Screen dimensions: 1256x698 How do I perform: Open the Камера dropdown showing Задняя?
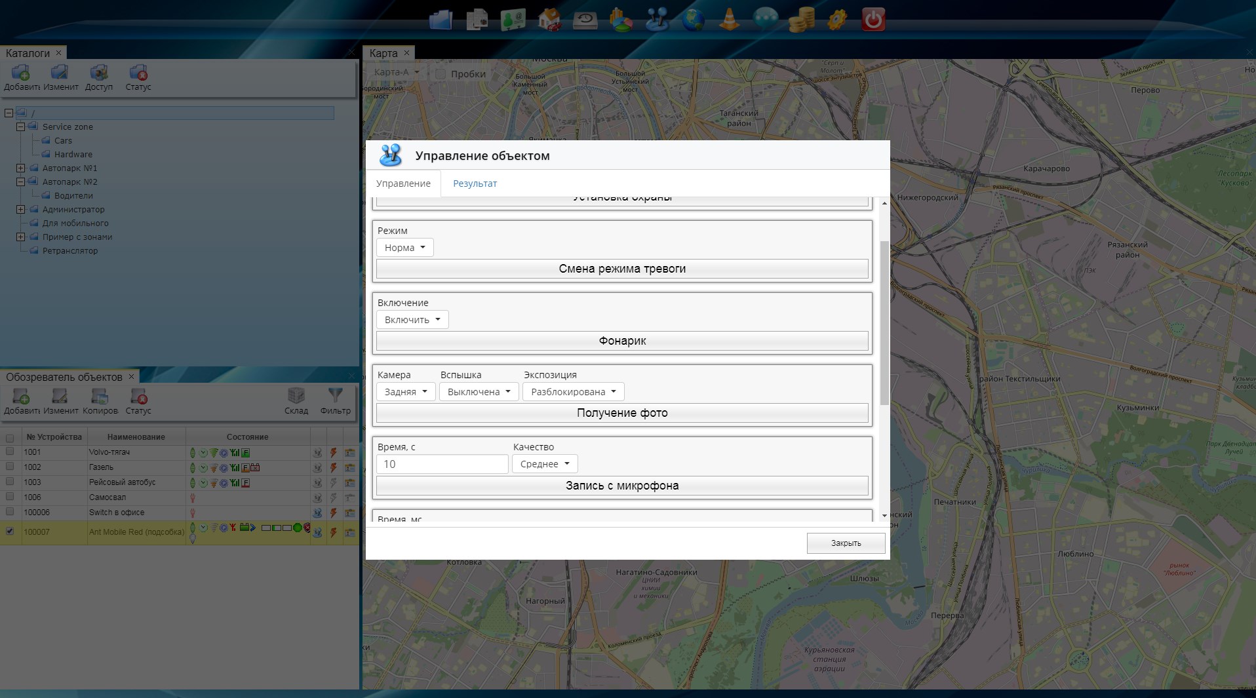point(405,392)
